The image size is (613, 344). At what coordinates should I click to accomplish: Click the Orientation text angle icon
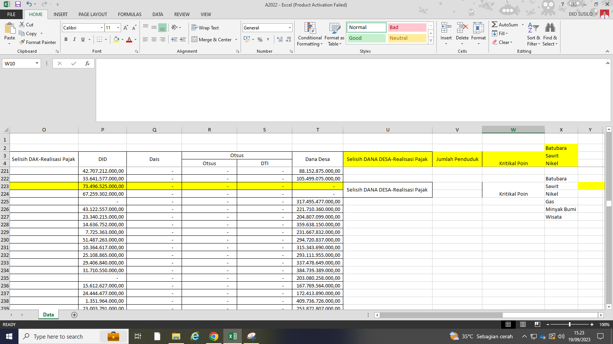pos(175,28)
